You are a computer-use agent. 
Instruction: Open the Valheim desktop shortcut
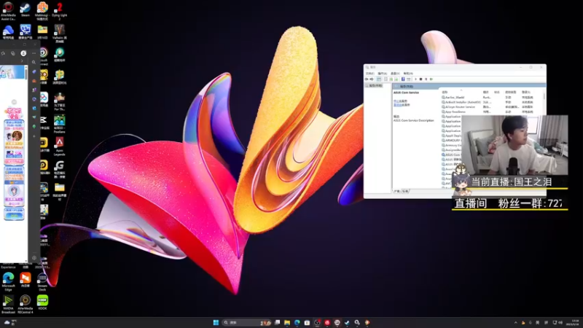[60, 33]
